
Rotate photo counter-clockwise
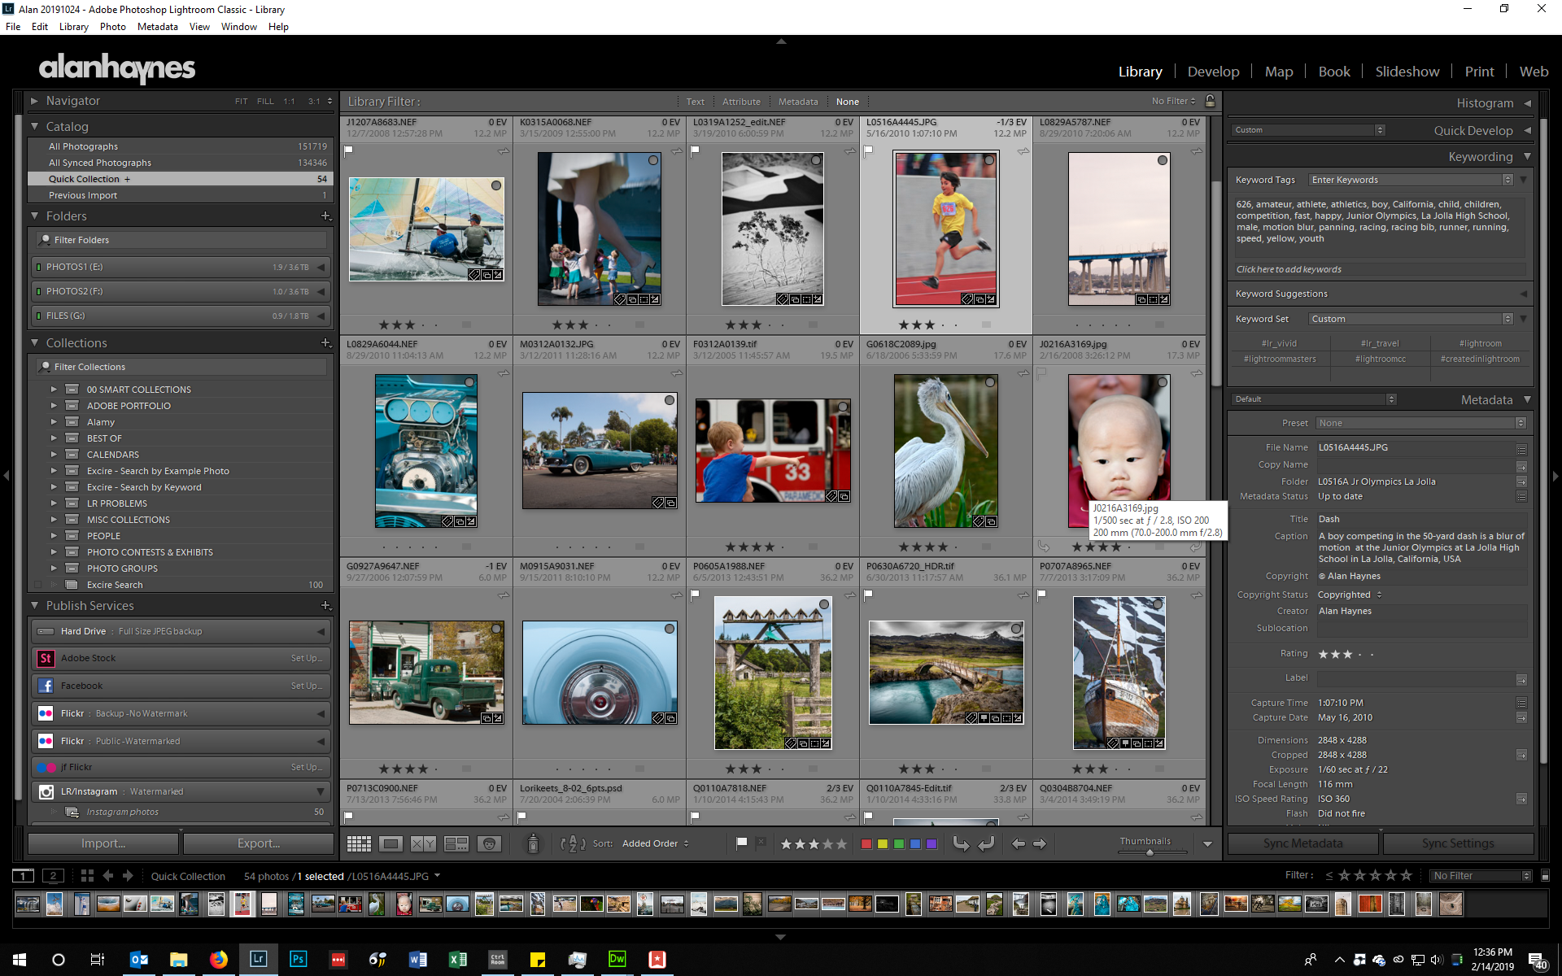point(961,843)
